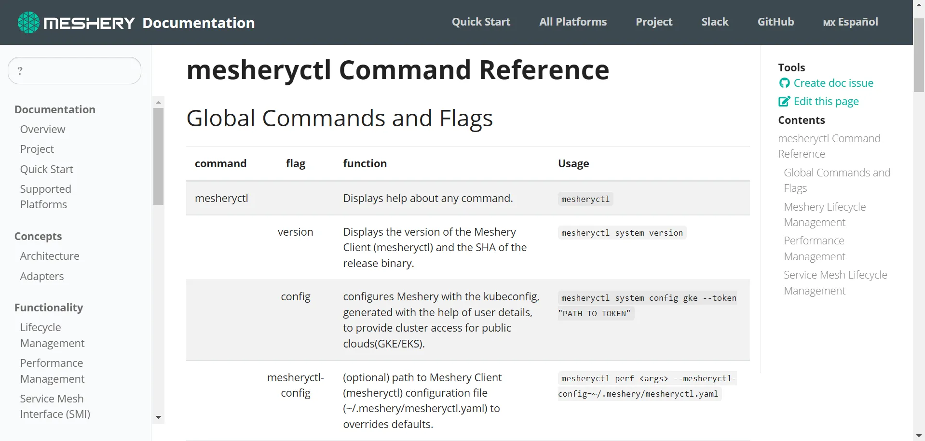This screenshot has height=441, width=925.
Task: Open Quick Start from the top navigation
Action: pyautogui.click(x=481, y=22)
